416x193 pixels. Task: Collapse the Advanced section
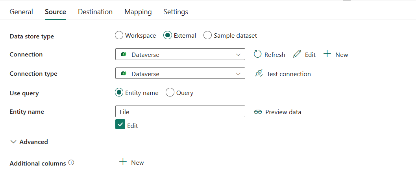[x=13, y=142]
